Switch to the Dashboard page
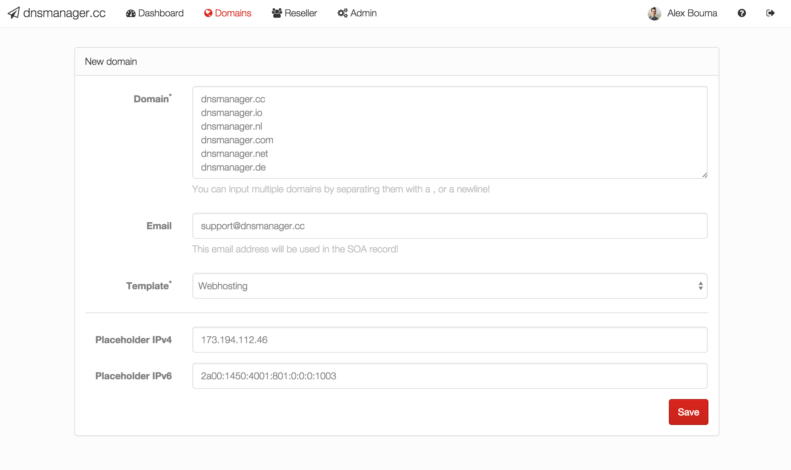791x470 pixels. [x=160, y=13]
